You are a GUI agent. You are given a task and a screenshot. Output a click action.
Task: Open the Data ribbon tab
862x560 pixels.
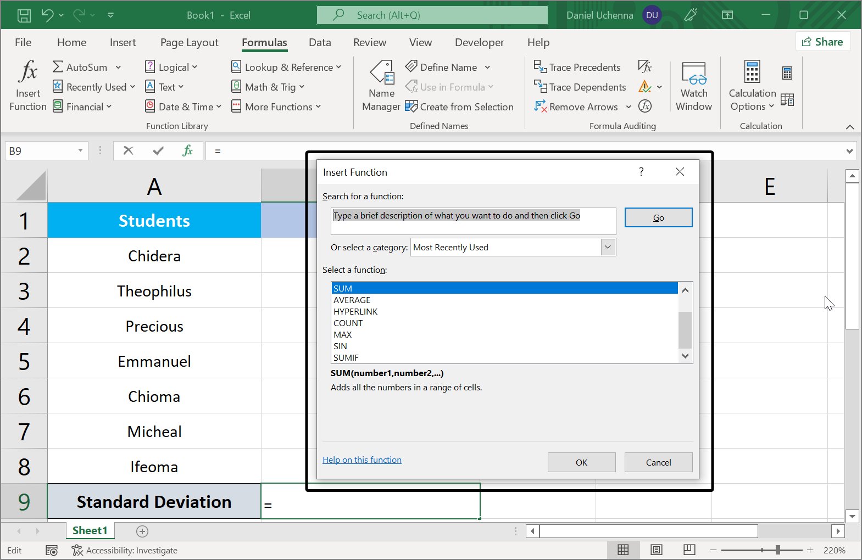pyautogui.click(x=320, y=42)
